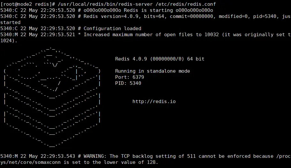291x168 pixels.
Task: Click the "Redis is starting" log message
Action: pos(148,10)
